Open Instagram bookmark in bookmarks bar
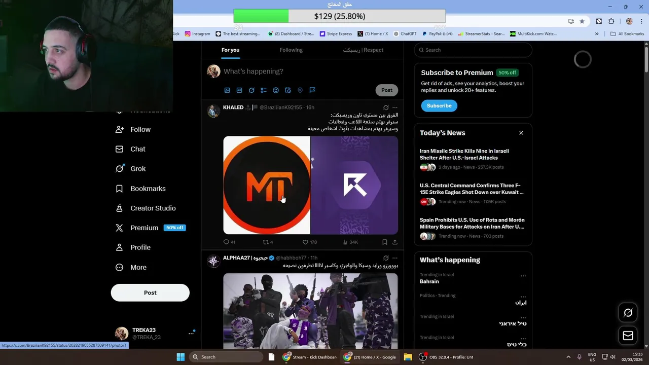649x365 pixels. coord(197,34)
